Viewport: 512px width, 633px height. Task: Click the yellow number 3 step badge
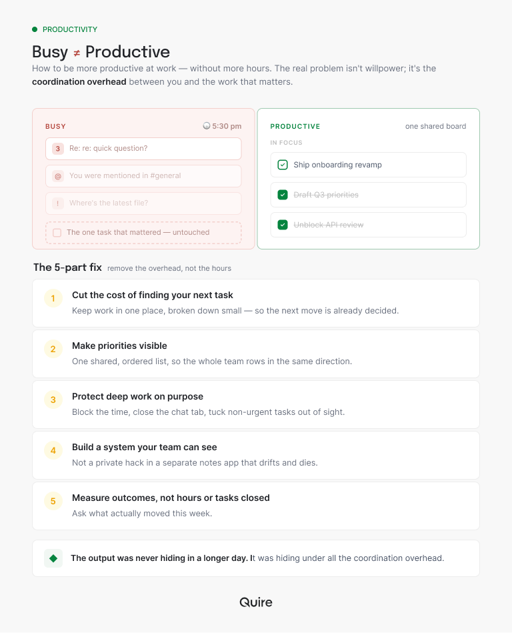click(53, 400)
